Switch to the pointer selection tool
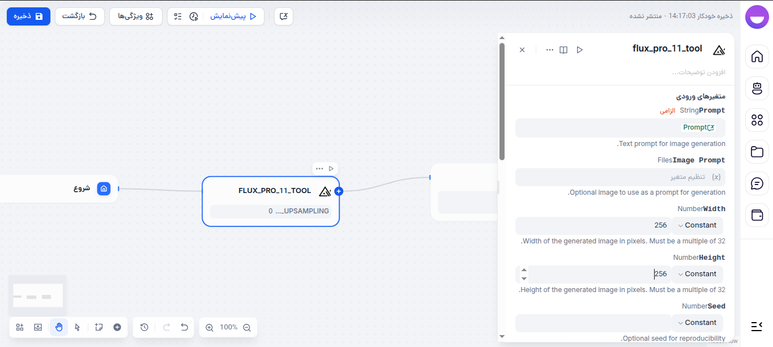The height and width of the screenshot is (347, 773). pyautogui.click(x=77, y=327)
